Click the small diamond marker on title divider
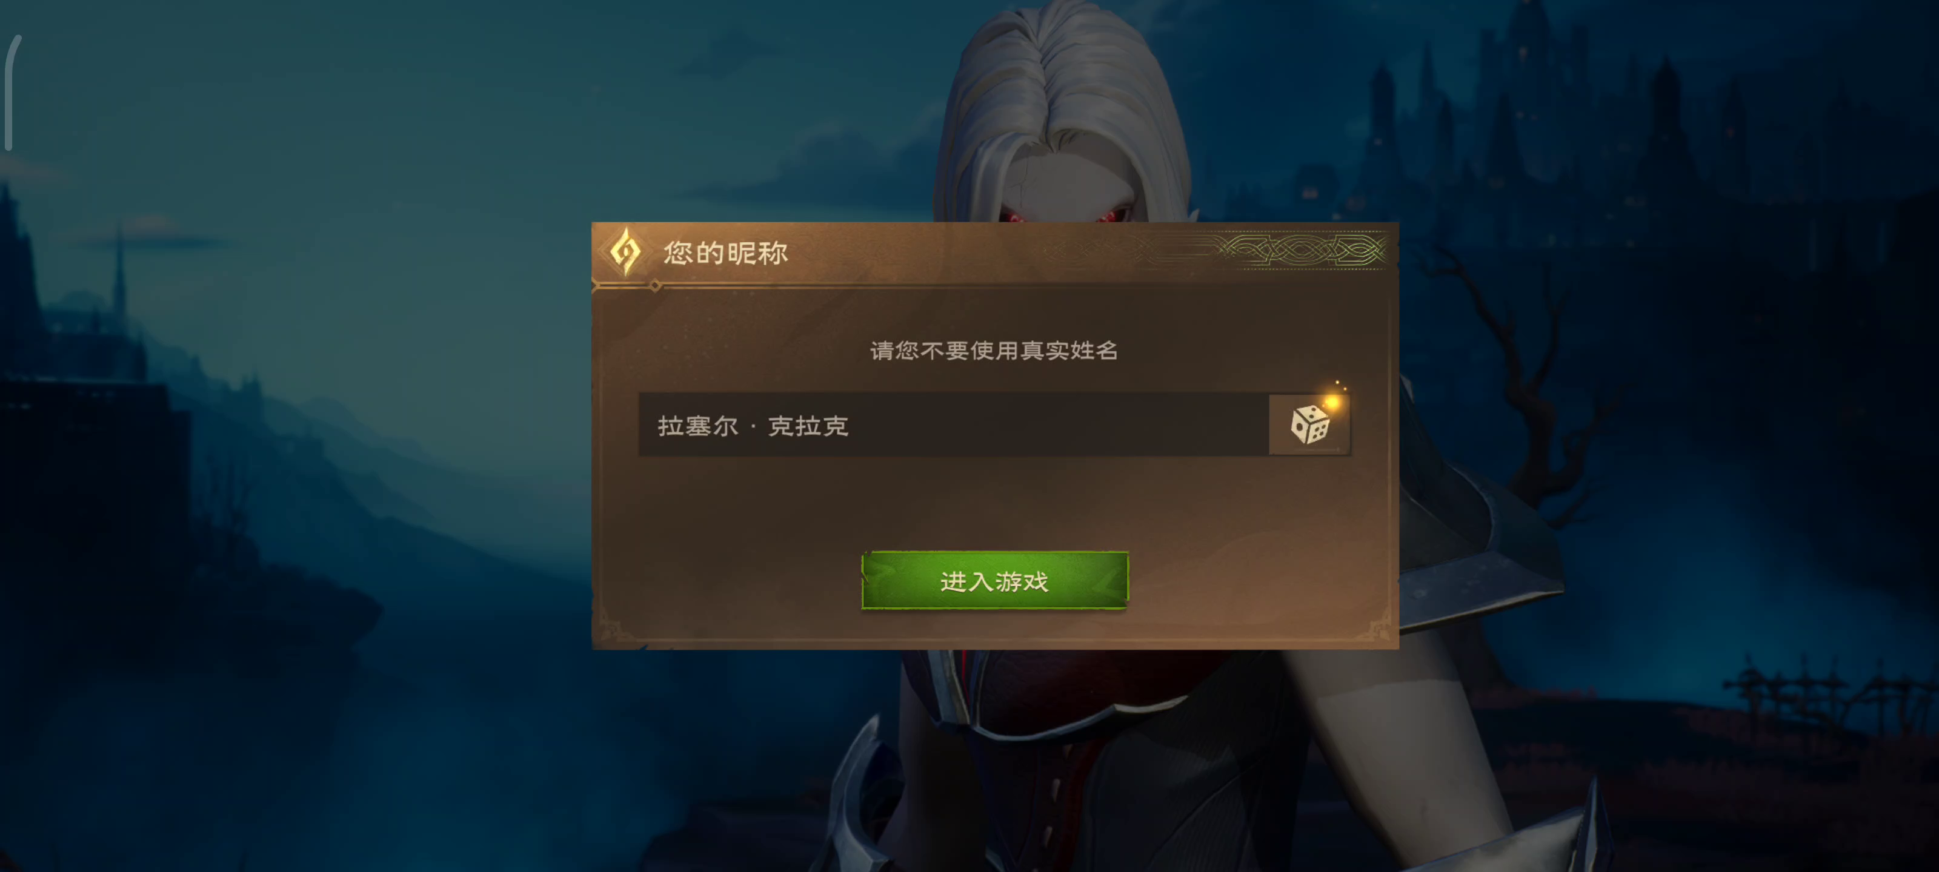Viewport: 1939px width, 872px height. [x=656, y=285]
